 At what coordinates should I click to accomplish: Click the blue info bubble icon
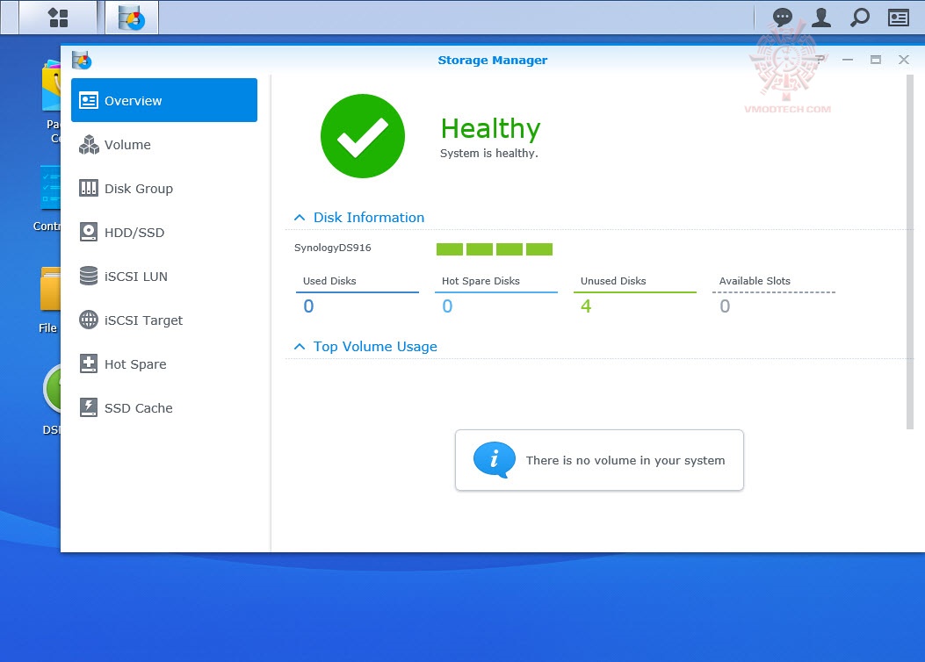495,460
